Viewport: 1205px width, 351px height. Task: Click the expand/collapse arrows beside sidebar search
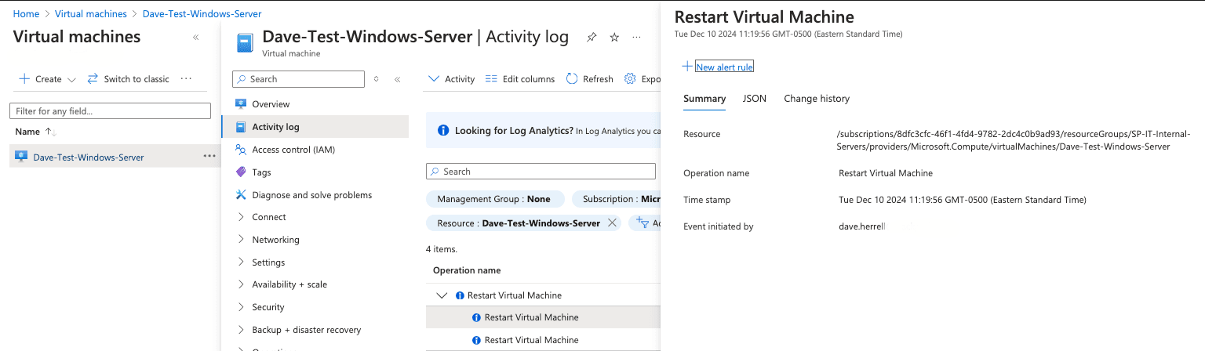click(377, 79)
